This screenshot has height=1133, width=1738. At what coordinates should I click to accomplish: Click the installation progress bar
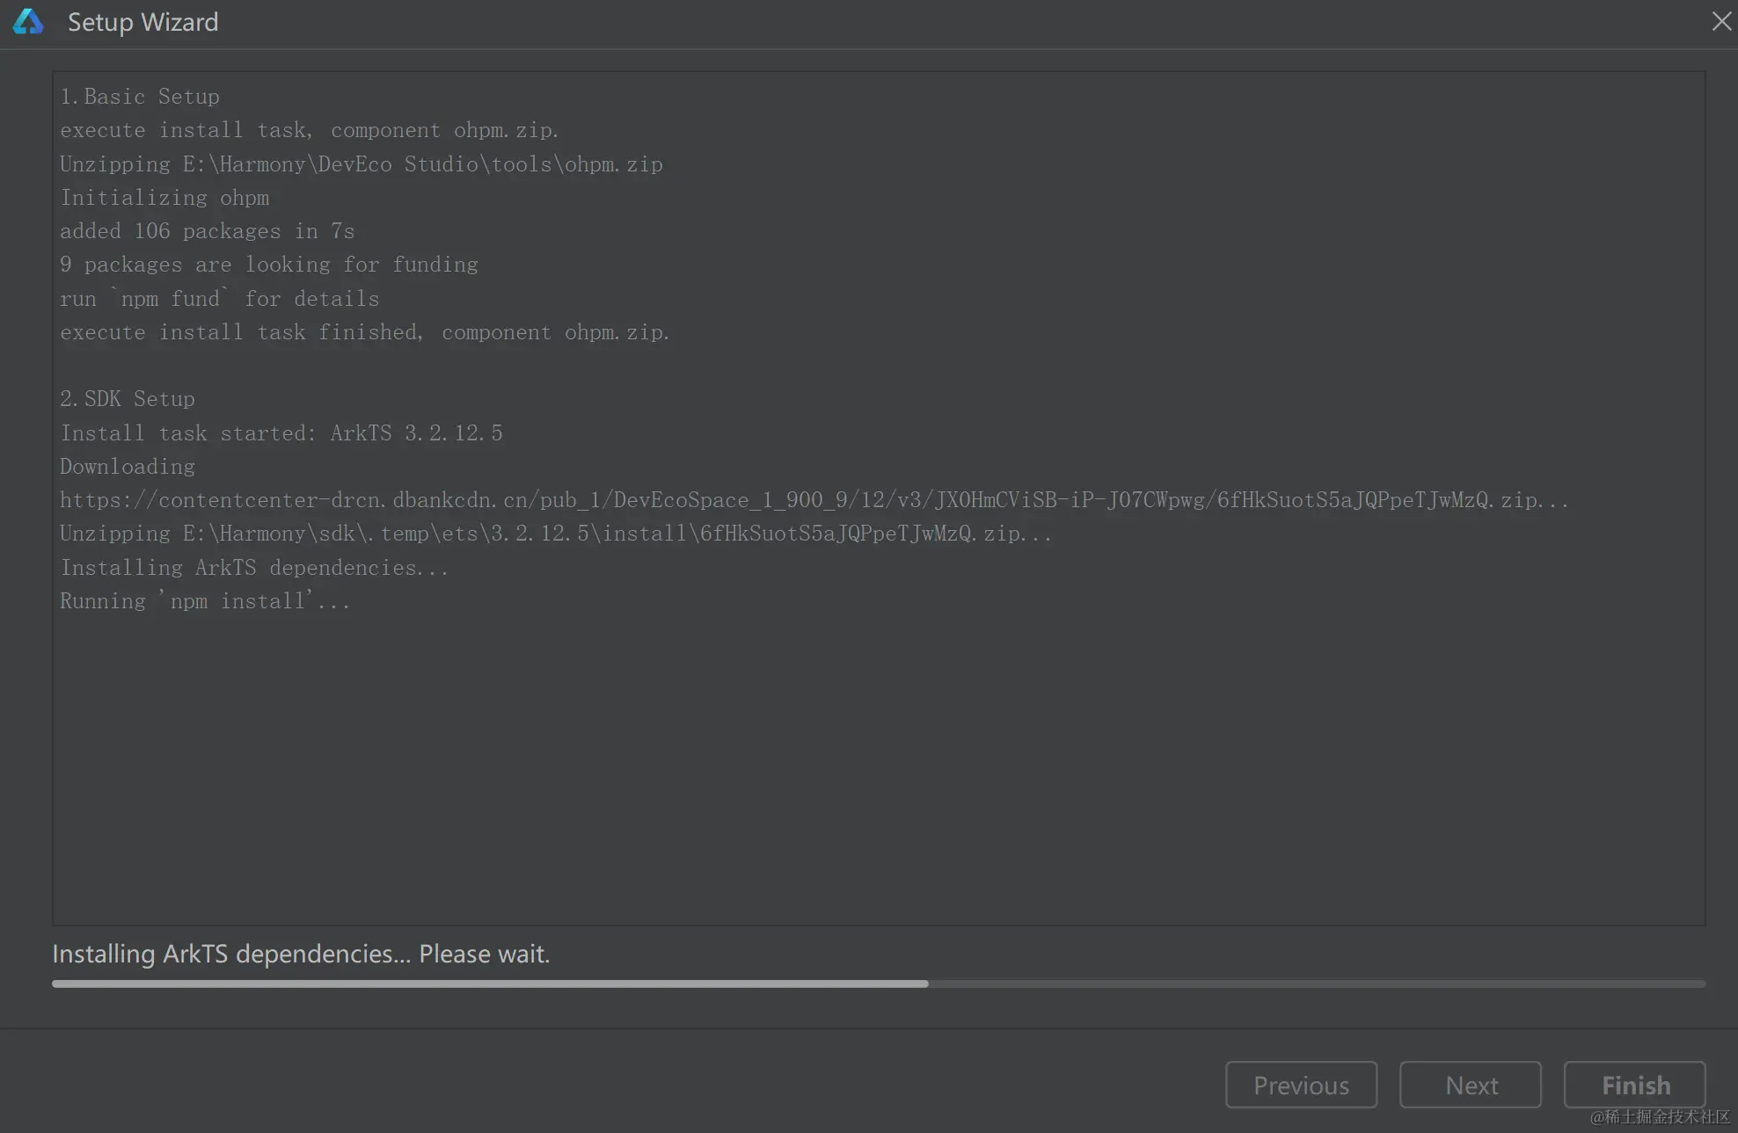point(878,984)
